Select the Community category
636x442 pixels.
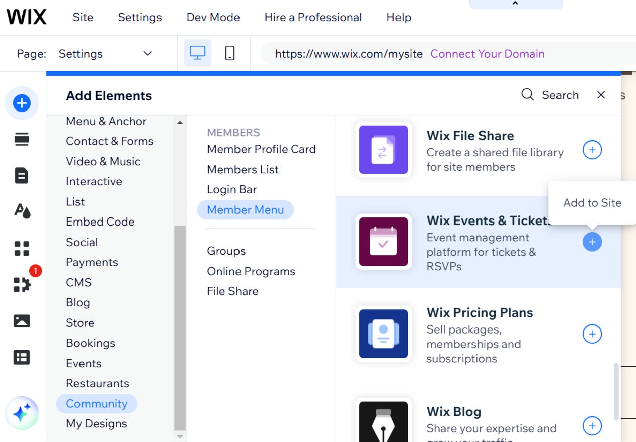tap(97, 403)
